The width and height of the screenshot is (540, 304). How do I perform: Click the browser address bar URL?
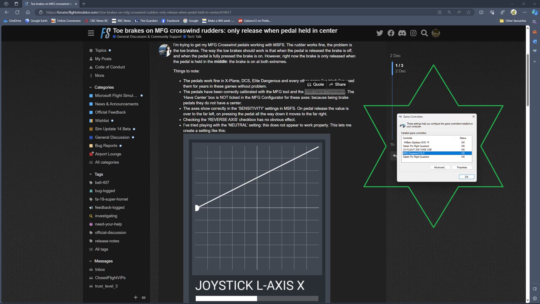pyautogui.click(x=139, y=12)
